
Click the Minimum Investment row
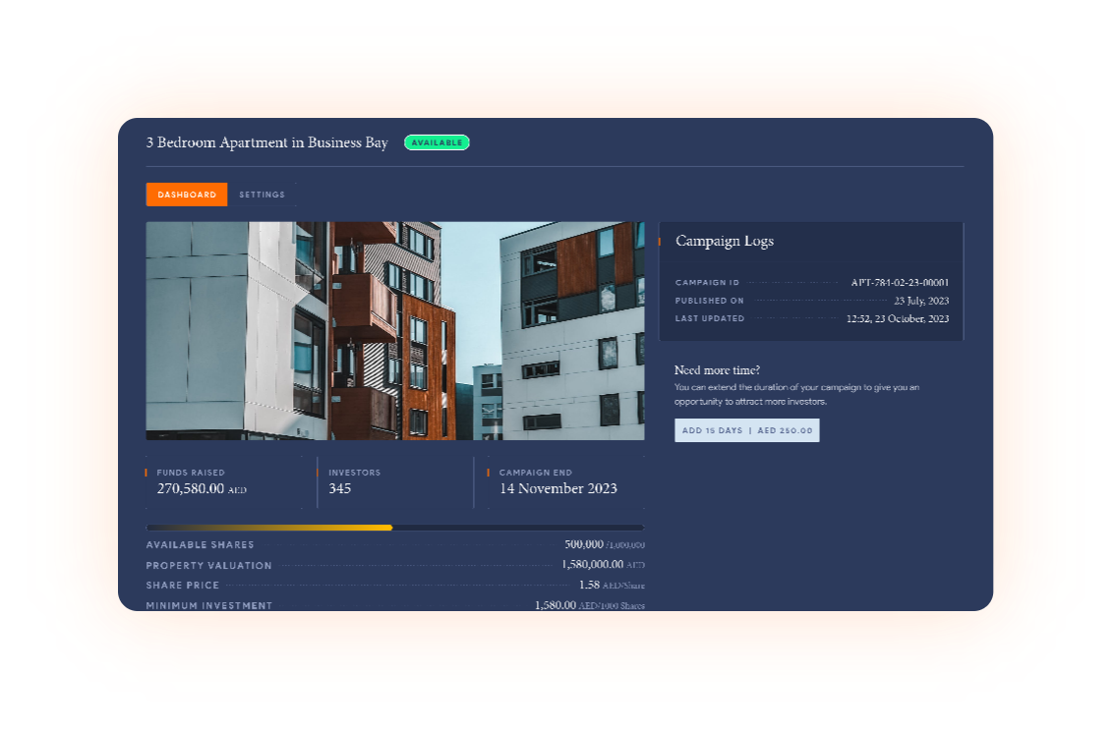393,605
